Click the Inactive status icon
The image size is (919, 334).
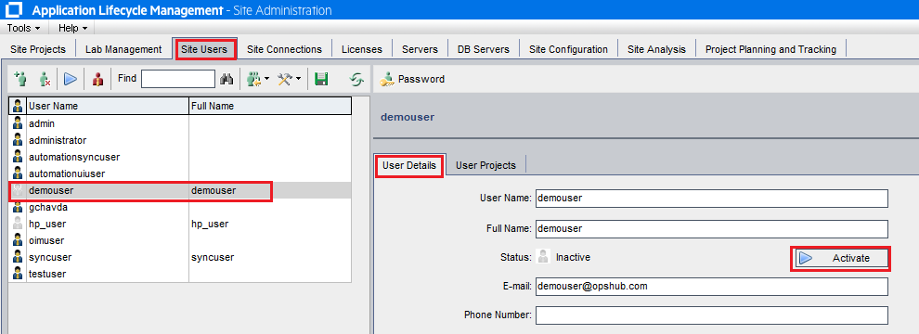click(544, 257)
